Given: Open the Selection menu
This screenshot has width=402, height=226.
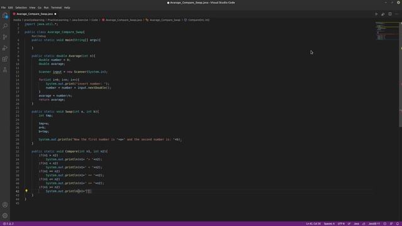Looking at the screenshot, I should 21,8.
